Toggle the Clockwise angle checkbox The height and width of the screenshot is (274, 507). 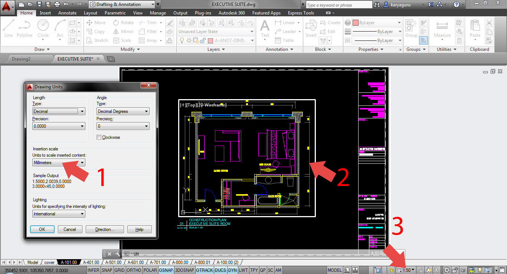pos(99,137)
